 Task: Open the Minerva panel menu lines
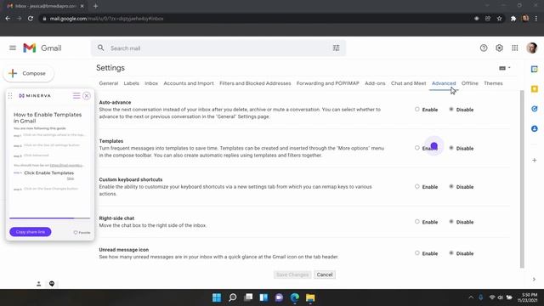[76, 95]
